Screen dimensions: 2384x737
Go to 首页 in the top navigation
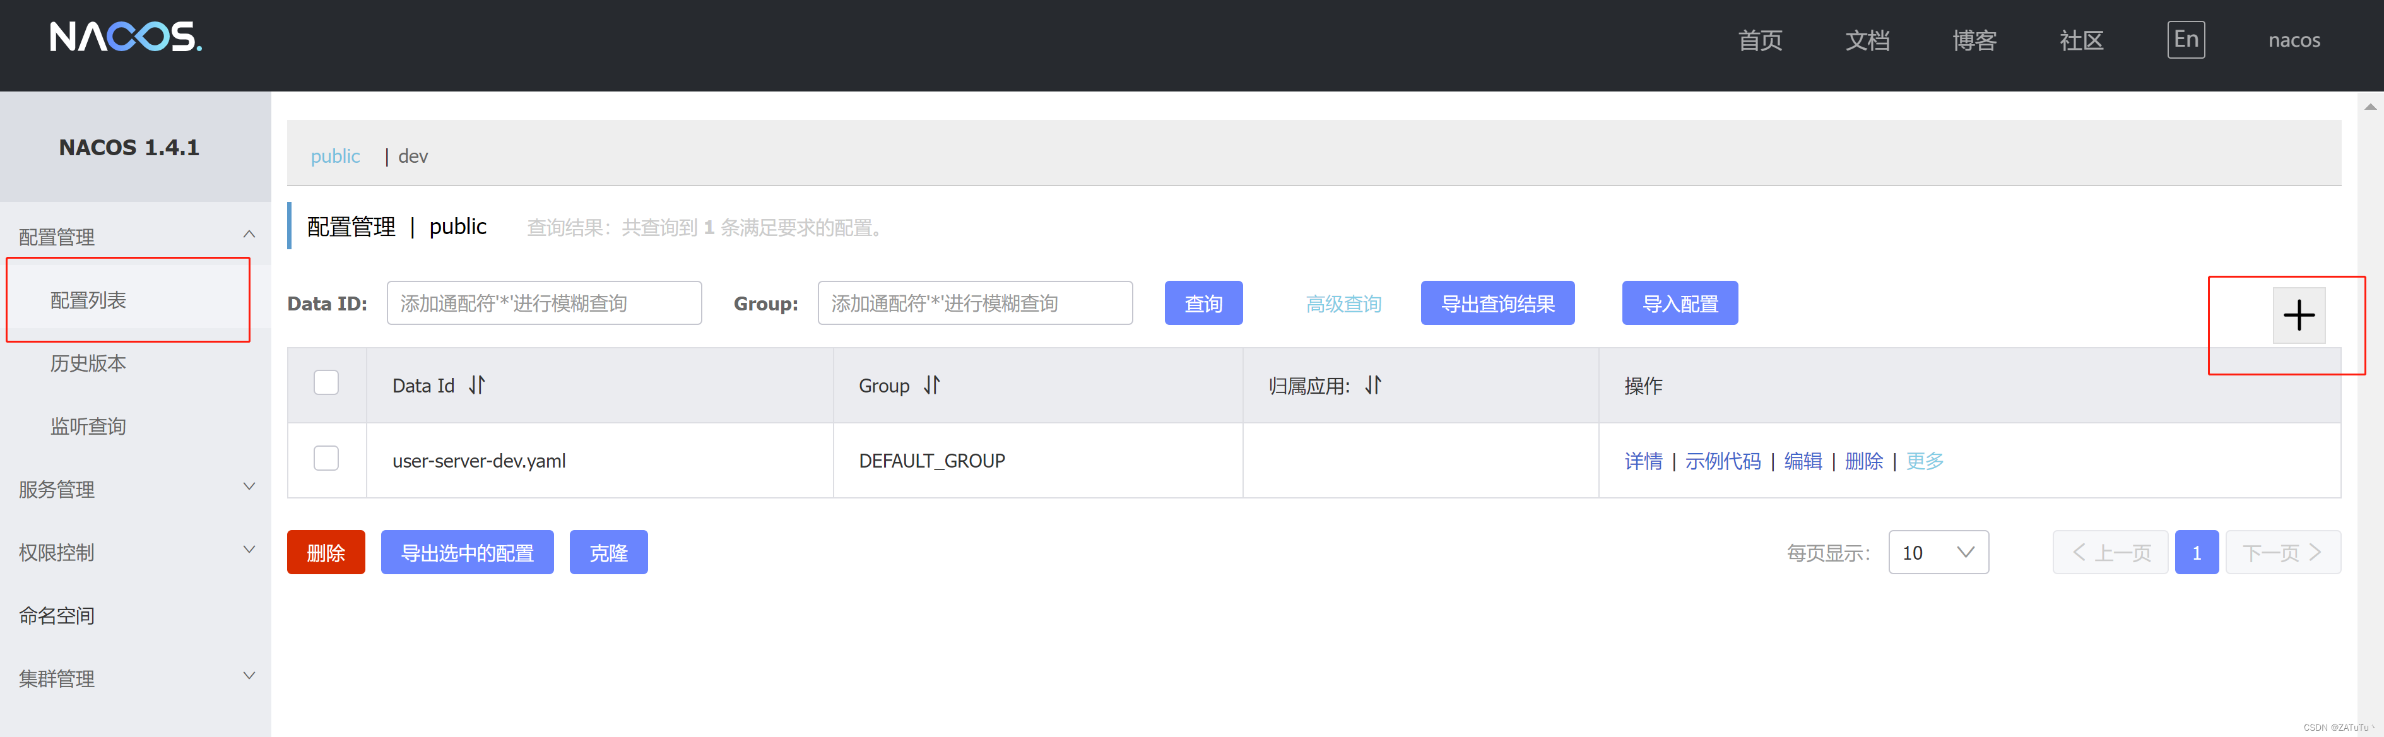(x=1761, y=40)
